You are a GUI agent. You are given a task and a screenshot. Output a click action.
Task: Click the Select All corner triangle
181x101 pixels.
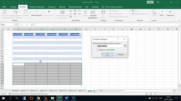(3, 29)
